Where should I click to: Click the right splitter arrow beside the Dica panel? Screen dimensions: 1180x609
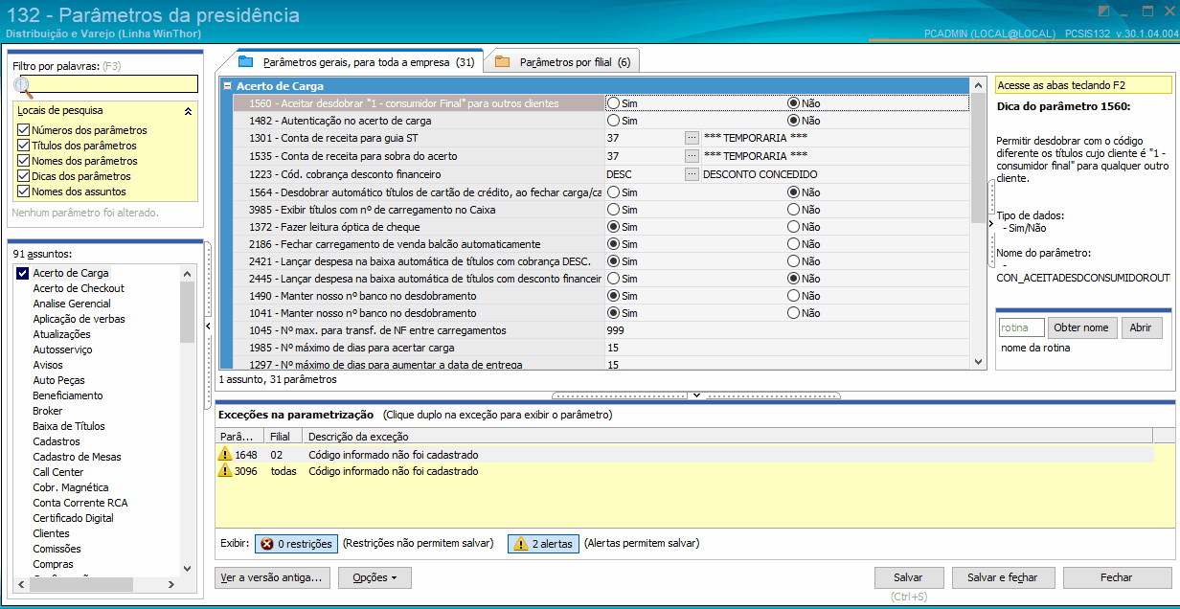pyautogui.click(x=990, y=222)
